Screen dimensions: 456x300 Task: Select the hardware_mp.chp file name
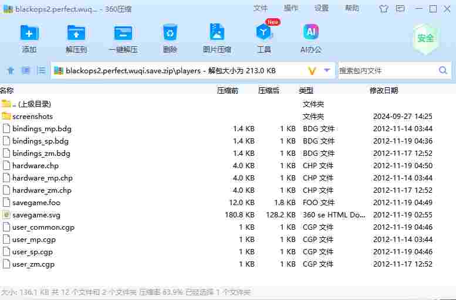pos(42,178)
